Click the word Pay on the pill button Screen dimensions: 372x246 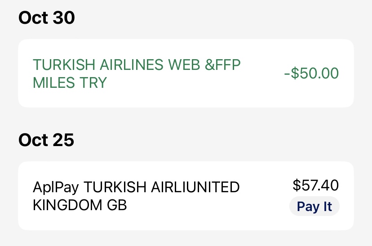coord(306,207)
